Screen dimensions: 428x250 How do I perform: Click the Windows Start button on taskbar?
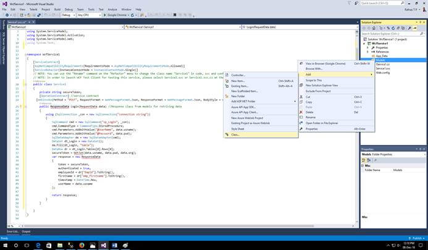pos(5,245)
